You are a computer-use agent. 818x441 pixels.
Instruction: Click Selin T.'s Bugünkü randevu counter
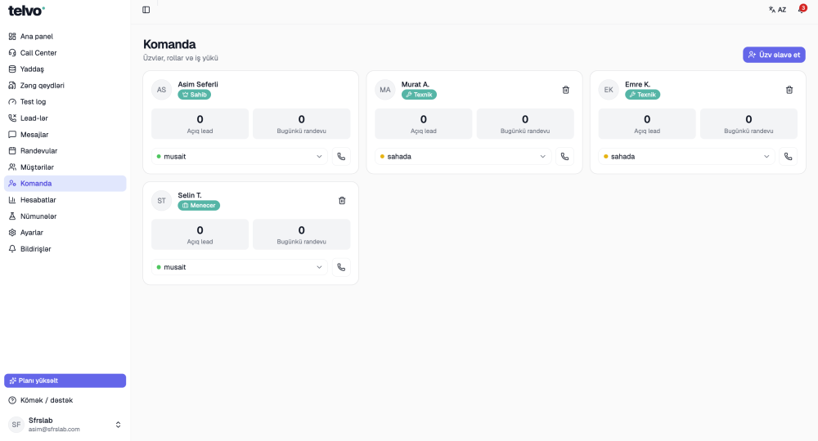click(302, 235)
